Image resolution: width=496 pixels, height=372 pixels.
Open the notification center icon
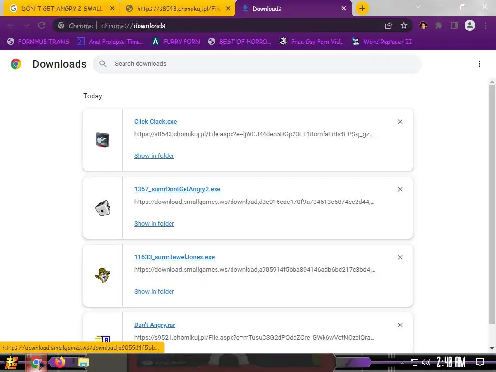(480, 362)
